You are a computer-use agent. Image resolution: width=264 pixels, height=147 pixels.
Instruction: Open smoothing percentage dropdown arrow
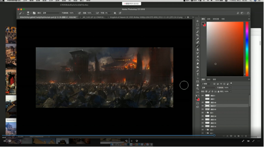(x=111, y=13)
